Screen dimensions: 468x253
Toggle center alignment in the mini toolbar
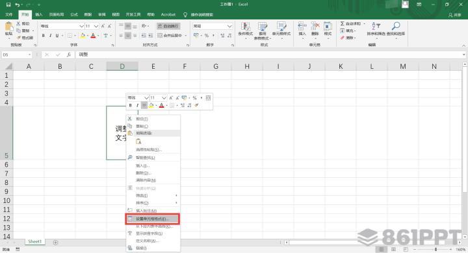point(144,105)
